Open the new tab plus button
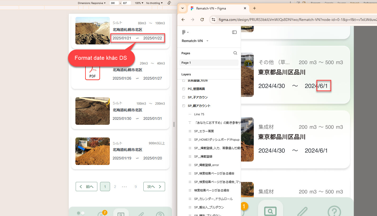Screen dimensions: 377x216 click(255, 8)
